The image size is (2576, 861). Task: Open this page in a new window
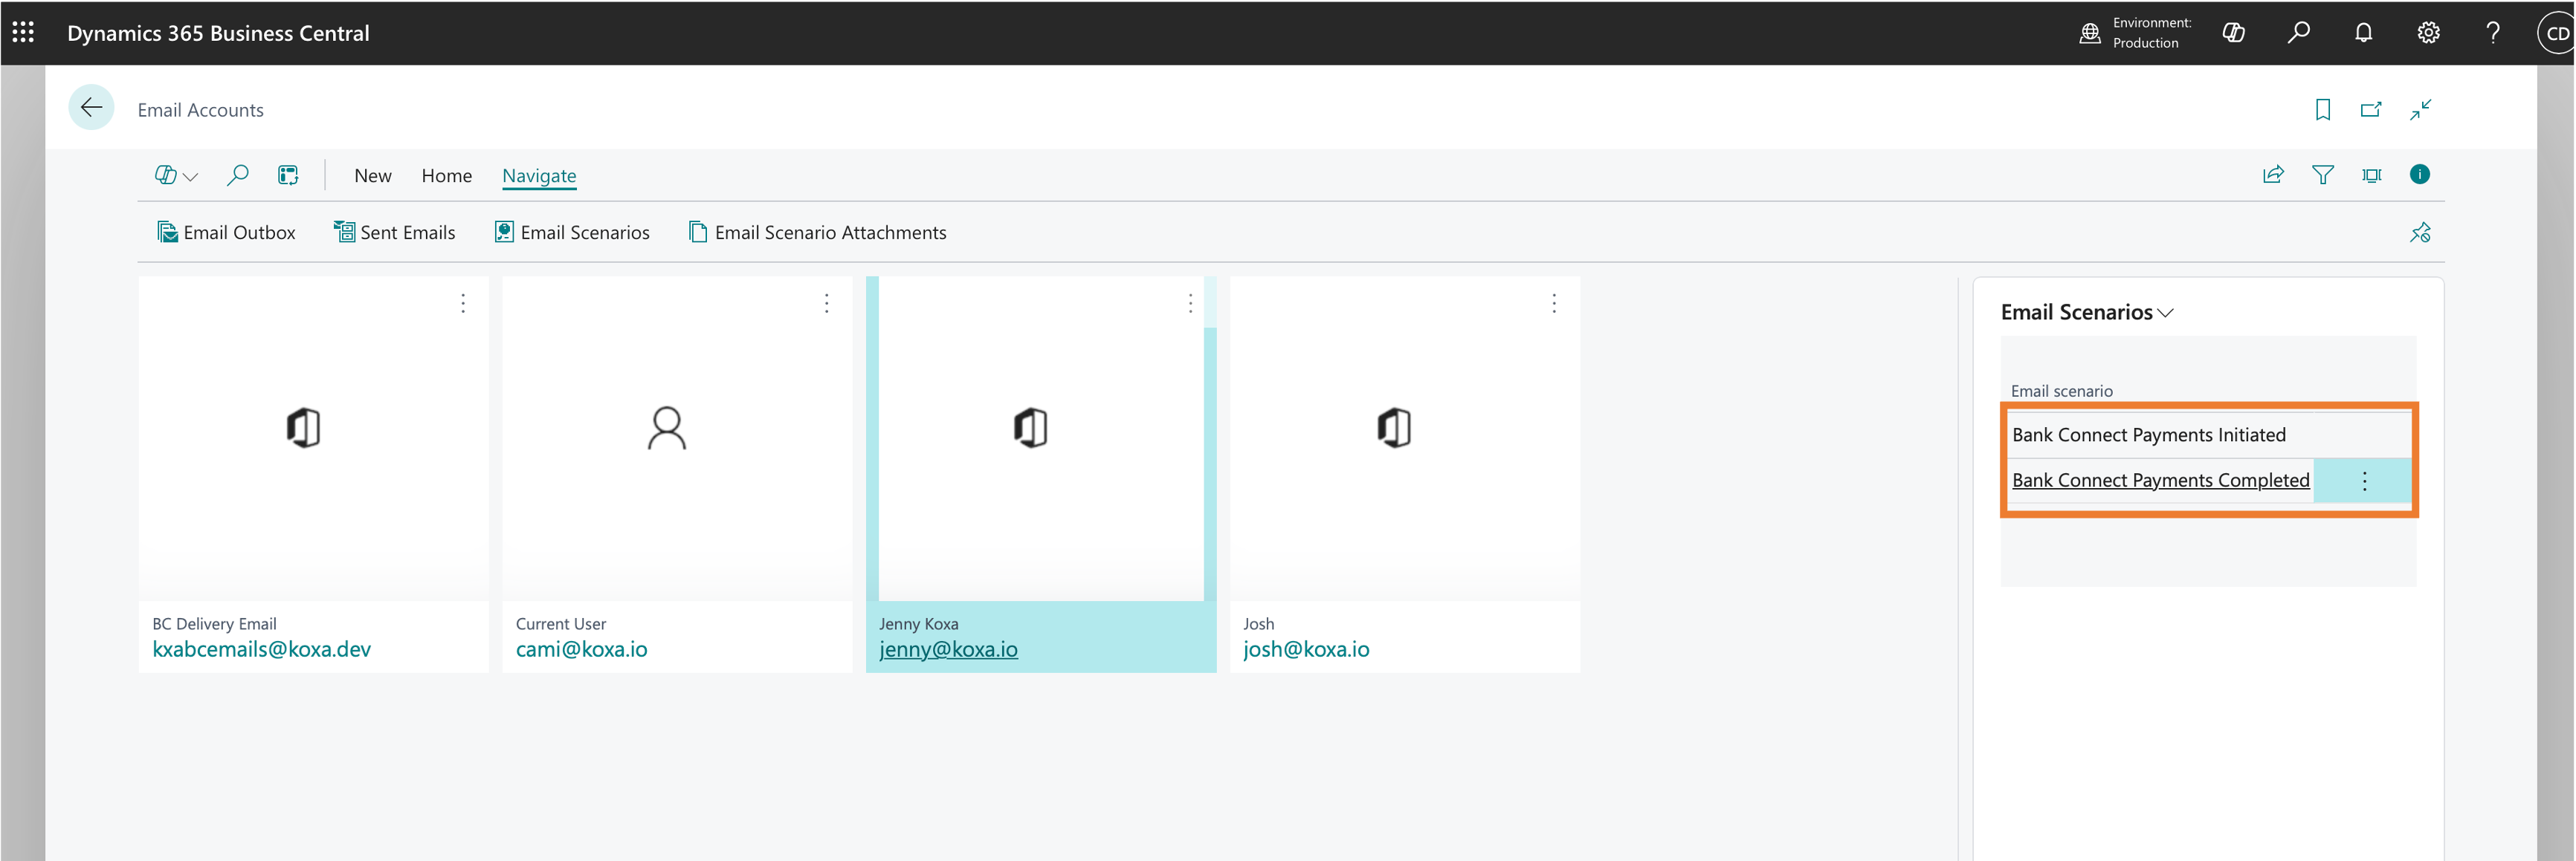tap(2371, 110)
